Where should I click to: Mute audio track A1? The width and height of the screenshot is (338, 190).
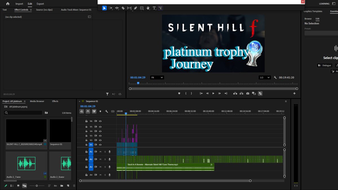coord(100,152)
